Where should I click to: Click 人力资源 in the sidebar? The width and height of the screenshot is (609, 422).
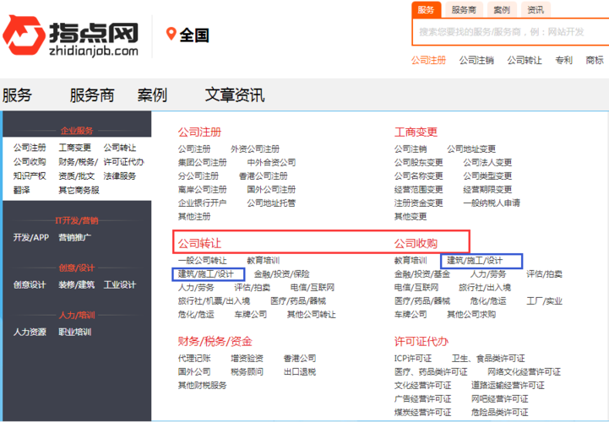[x=30, y=332]
